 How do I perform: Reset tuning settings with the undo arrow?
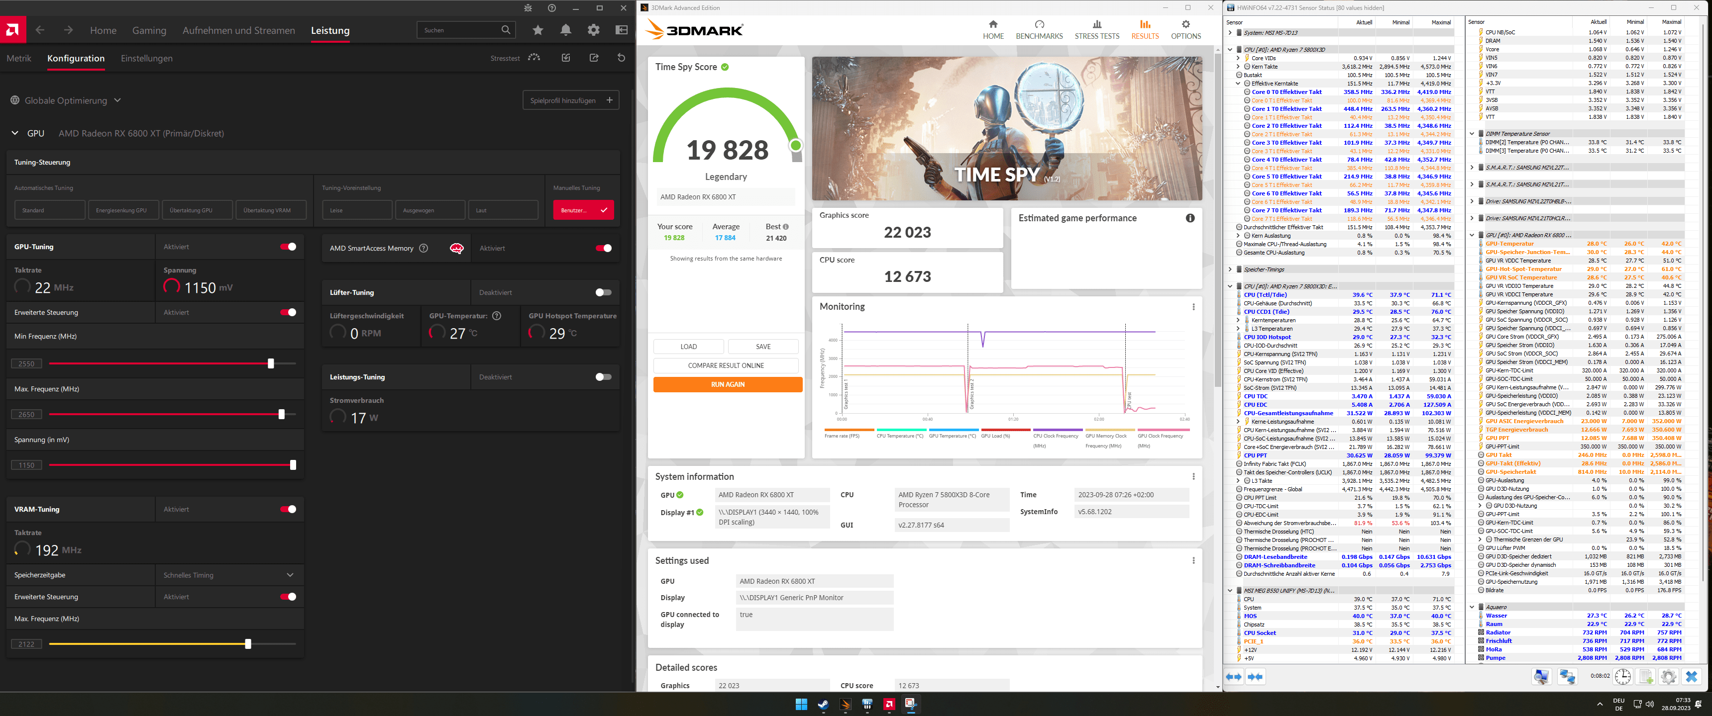coord(622,58)
